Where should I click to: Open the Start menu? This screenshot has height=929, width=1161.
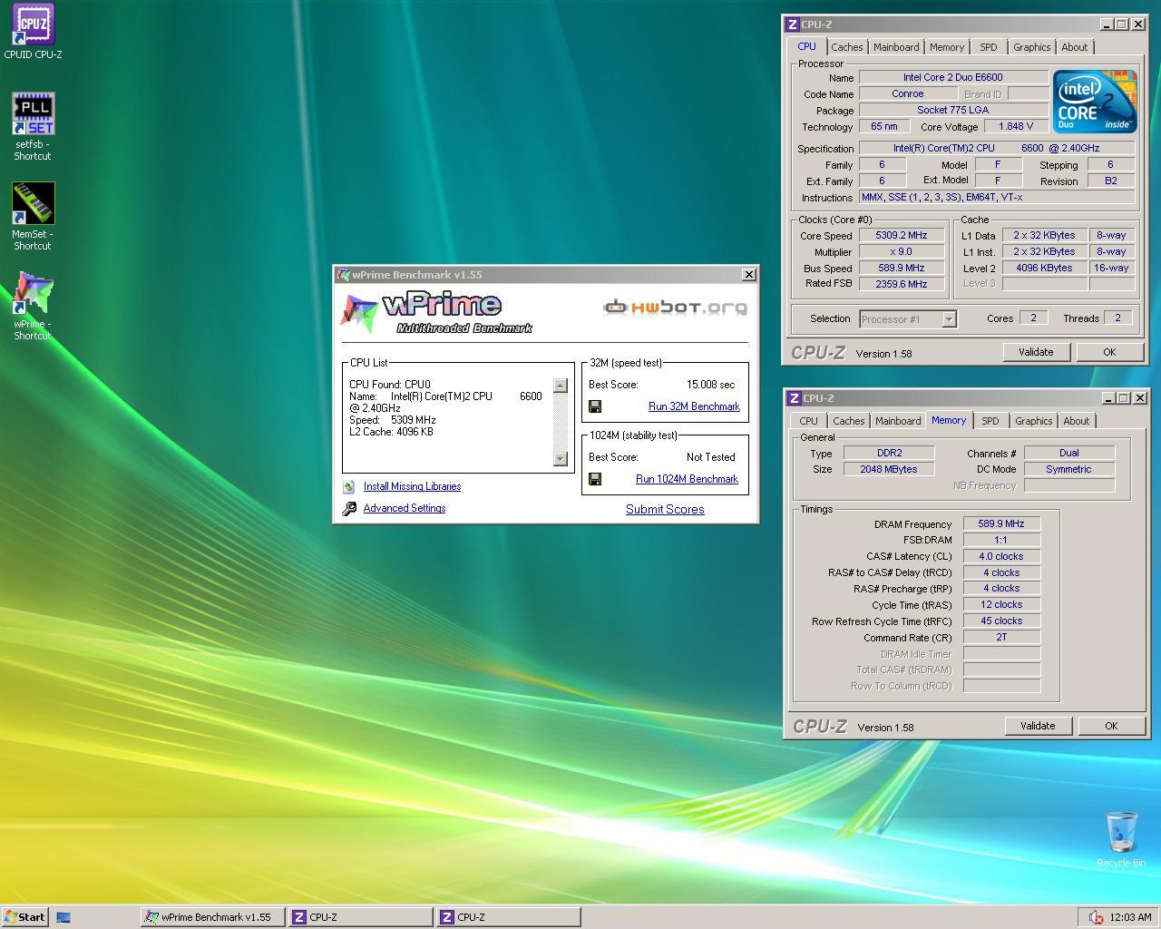[x=24, y=917]
